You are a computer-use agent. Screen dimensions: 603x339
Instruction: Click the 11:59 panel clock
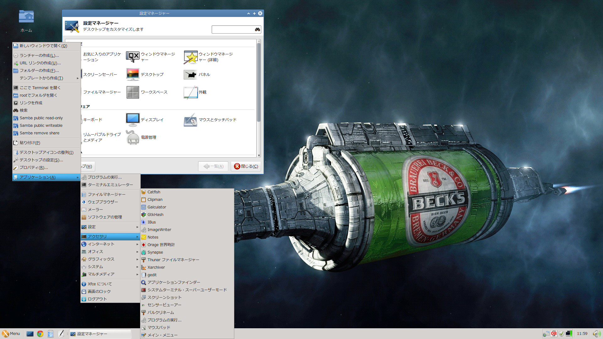tap(582, 334)
